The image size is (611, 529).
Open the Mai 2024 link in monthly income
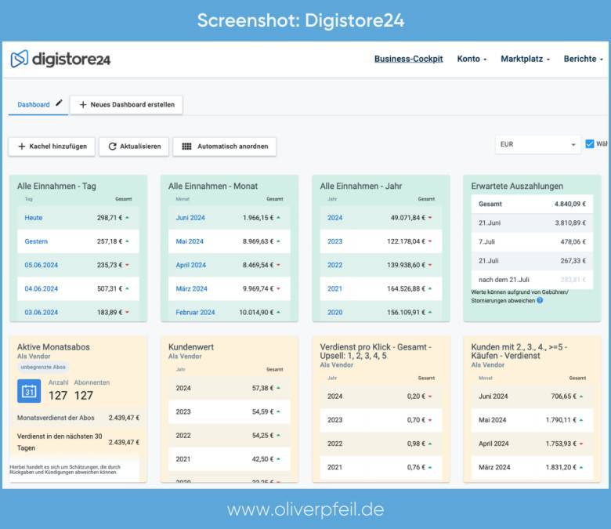(x=190, y=241)
